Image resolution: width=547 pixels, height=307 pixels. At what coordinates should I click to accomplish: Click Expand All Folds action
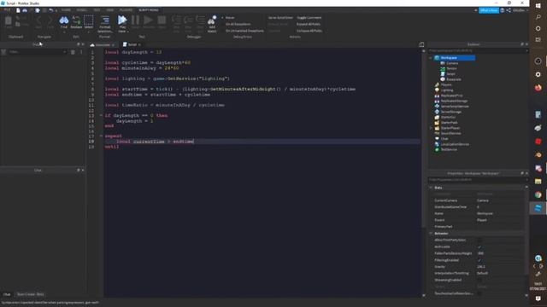tap(309, 25)
